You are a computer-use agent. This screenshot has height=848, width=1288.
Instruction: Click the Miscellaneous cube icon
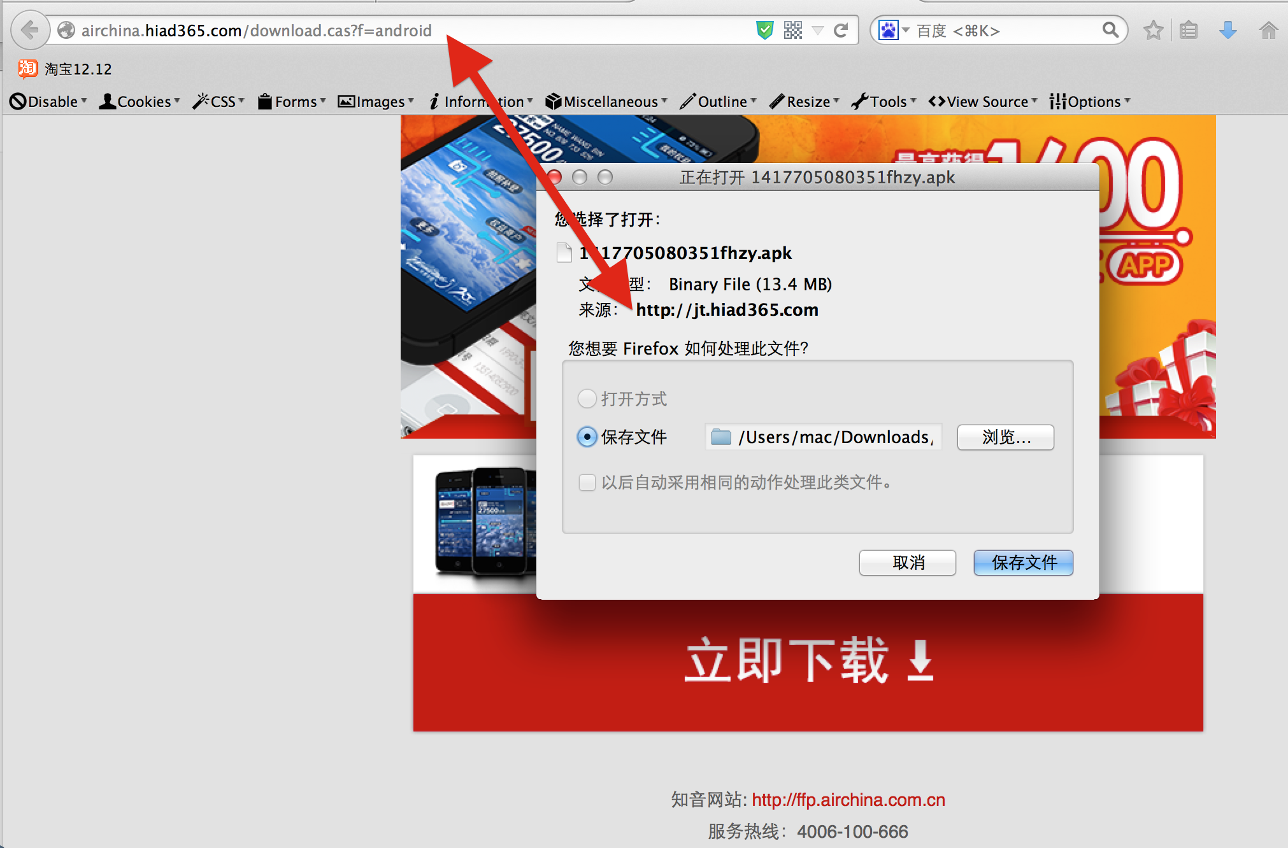(554, 101)
